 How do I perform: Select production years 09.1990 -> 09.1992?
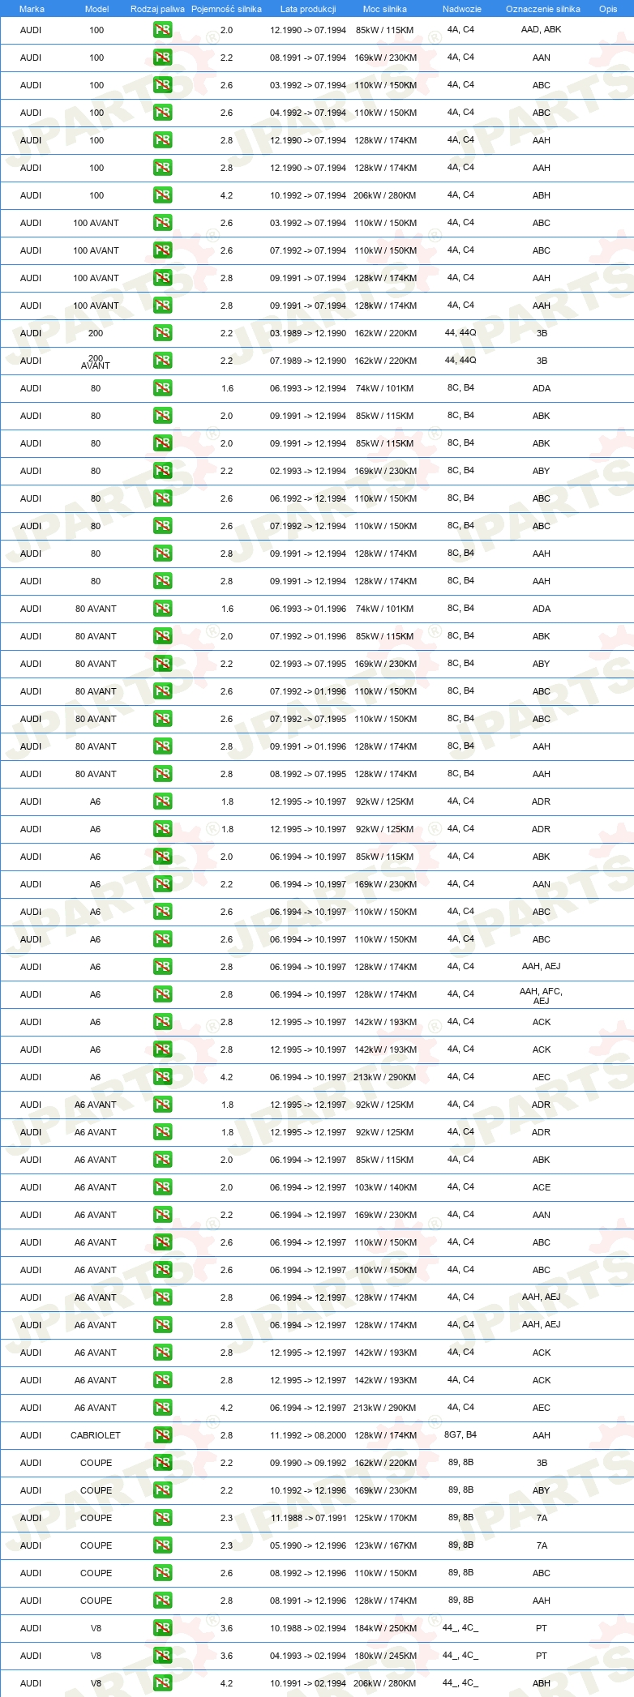pos(308,1463)
